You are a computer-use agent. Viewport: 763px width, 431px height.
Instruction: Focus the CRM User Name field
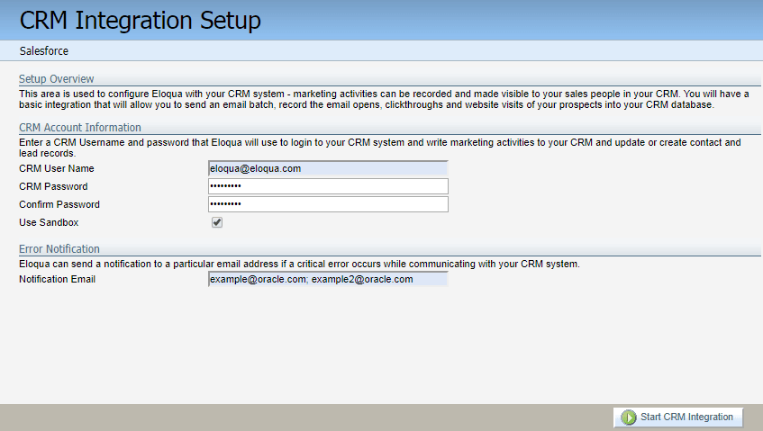(x=328, y=168)
